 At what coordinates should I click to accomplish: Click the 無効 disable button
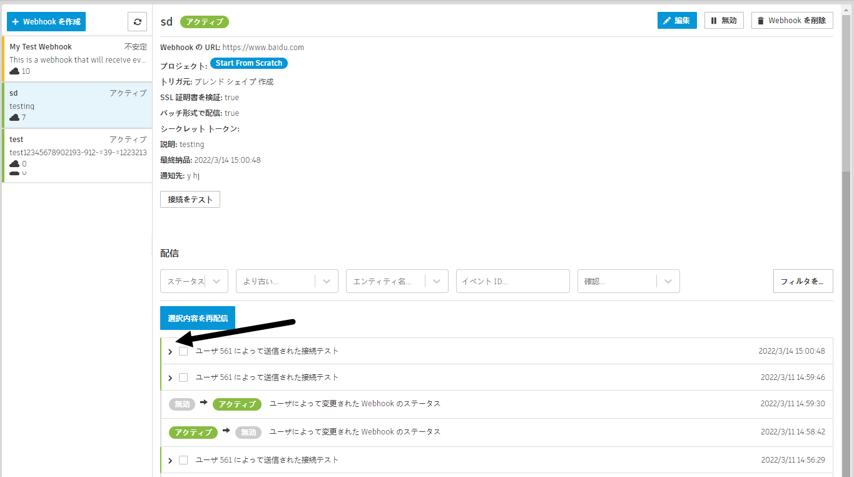click(x=724, y=21)
